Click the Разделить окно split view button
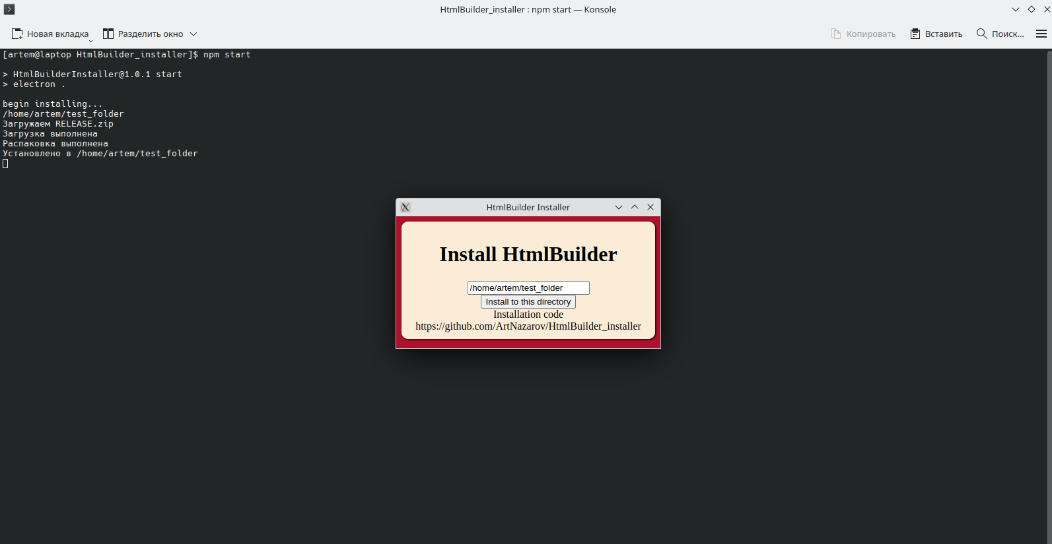 coord(143,34)
